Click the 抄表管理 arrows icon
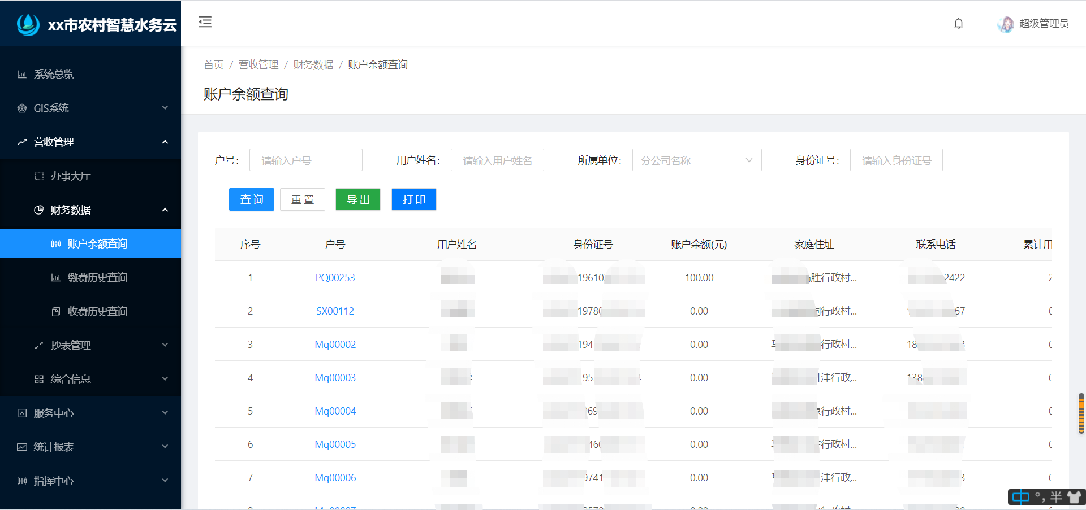Image resolution: width=1086 pixels, height=510 pixels. tap(39, 345)
